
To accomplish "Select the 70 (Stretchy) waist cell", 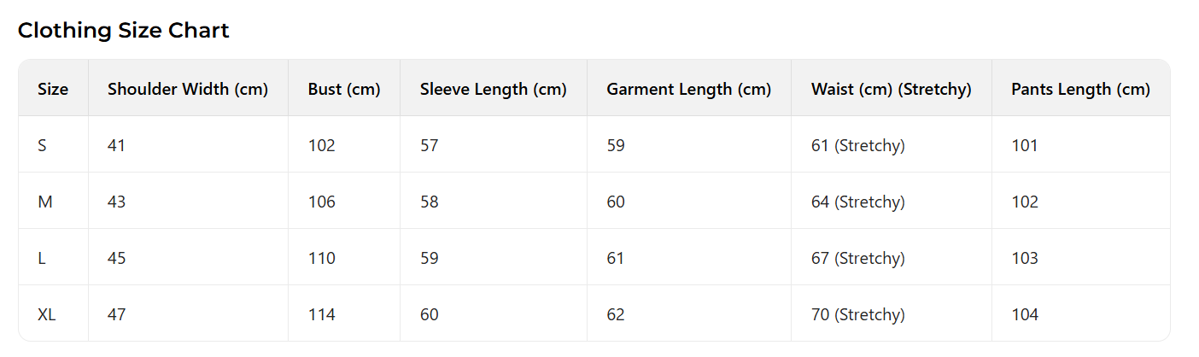I will pyautogui.click(x=857, y=314).
